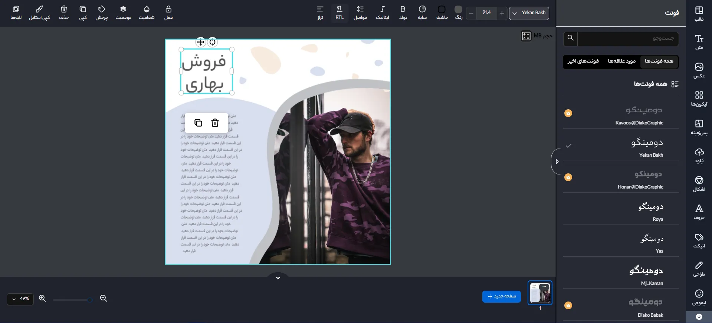Select the فروش بهاری text box
The width and height of the screenshot is (712, 323).
pyautogui.click(x=206, y=71)
